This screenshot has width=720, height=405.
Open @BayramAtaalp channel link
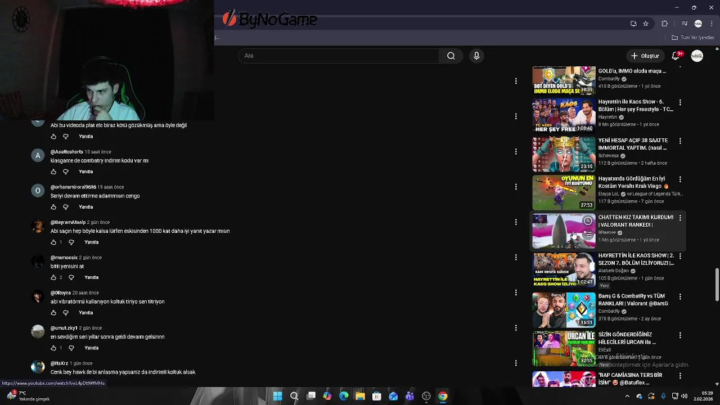(x=67, y=222)
